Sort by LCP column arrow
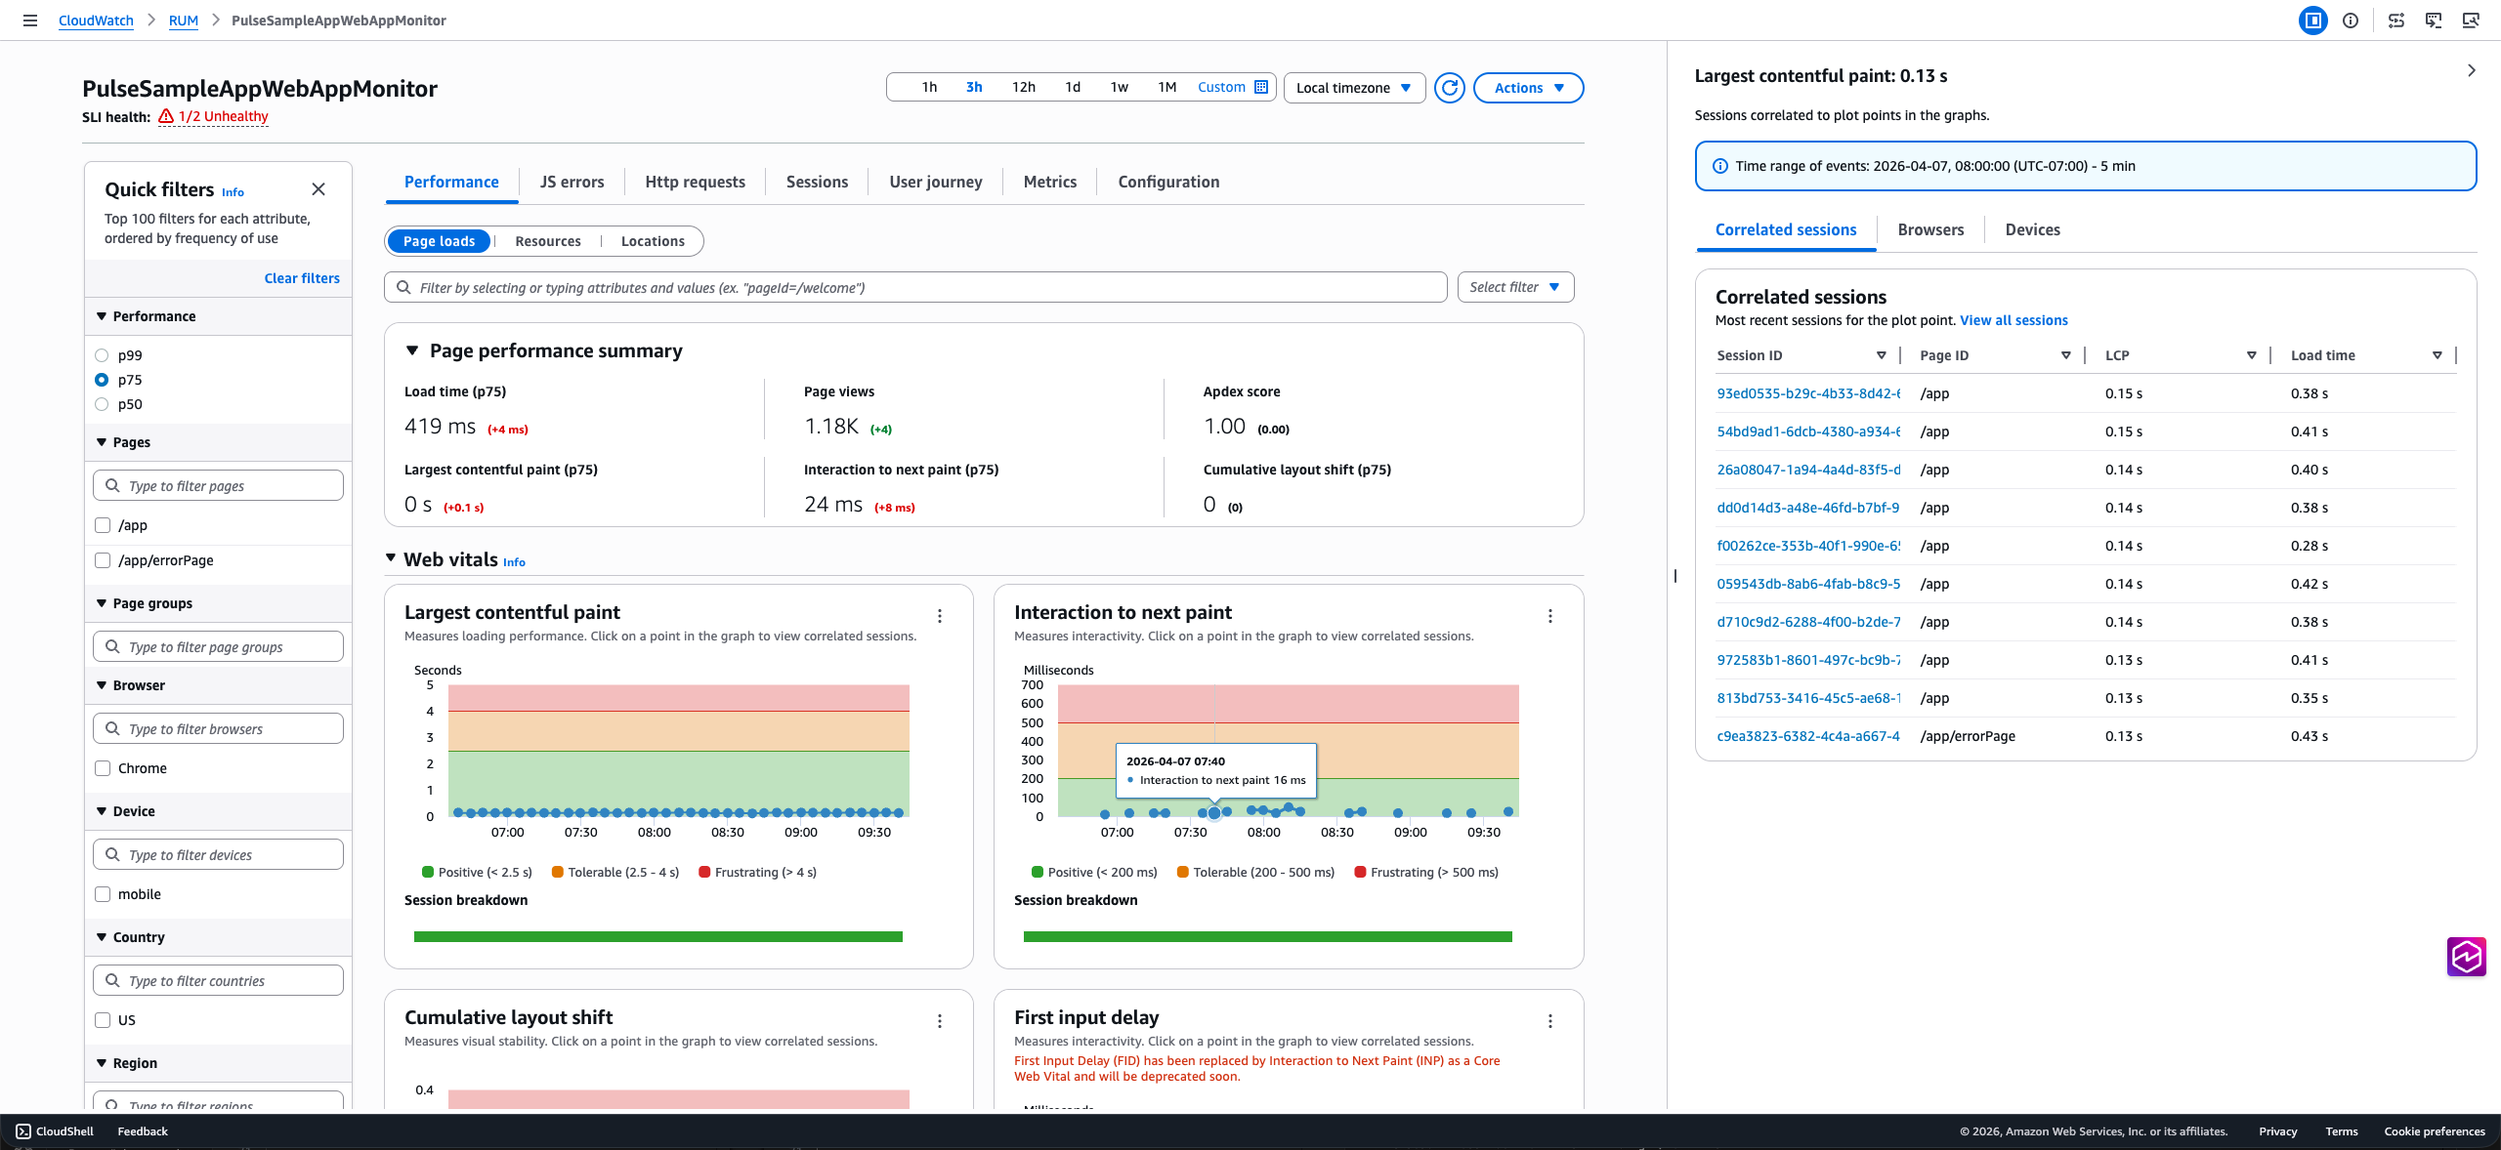This screenshot has height=1150, width=2501. coord(2251,355)
